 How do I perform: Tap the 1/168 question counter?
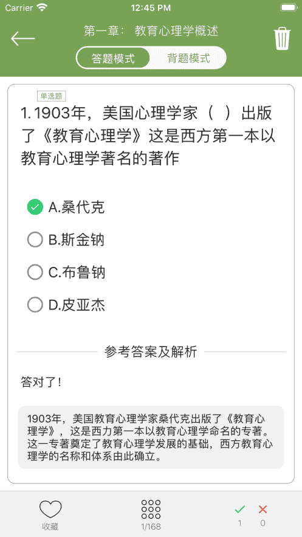coord(151,527)
